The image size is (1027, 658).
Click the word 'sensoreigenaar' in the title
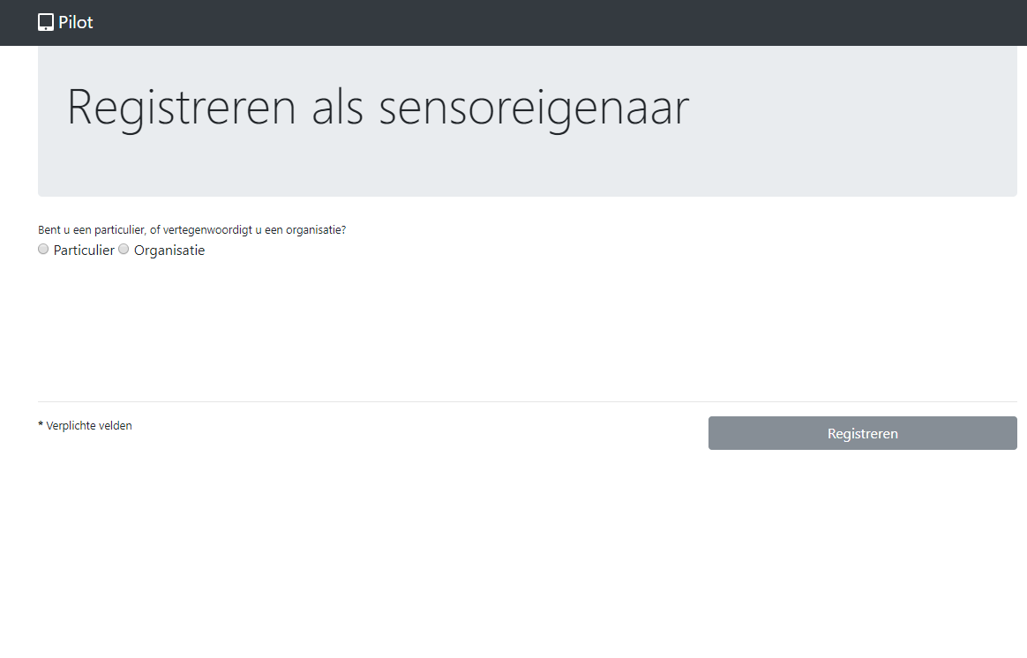(534, 108)
